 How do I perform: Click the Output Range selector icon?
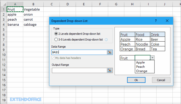coord(109,71)
